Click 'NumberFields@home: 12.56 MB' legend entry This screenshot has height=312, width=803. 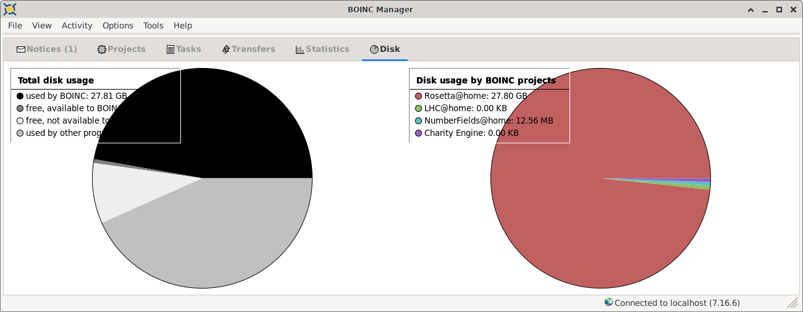489,120
